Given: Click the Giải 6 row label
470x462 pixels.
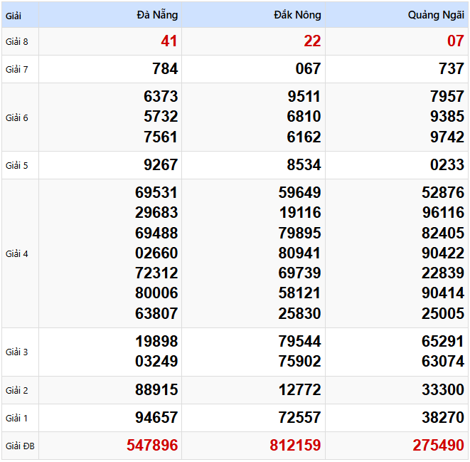Looking at the screenshot, I should 17,118.
